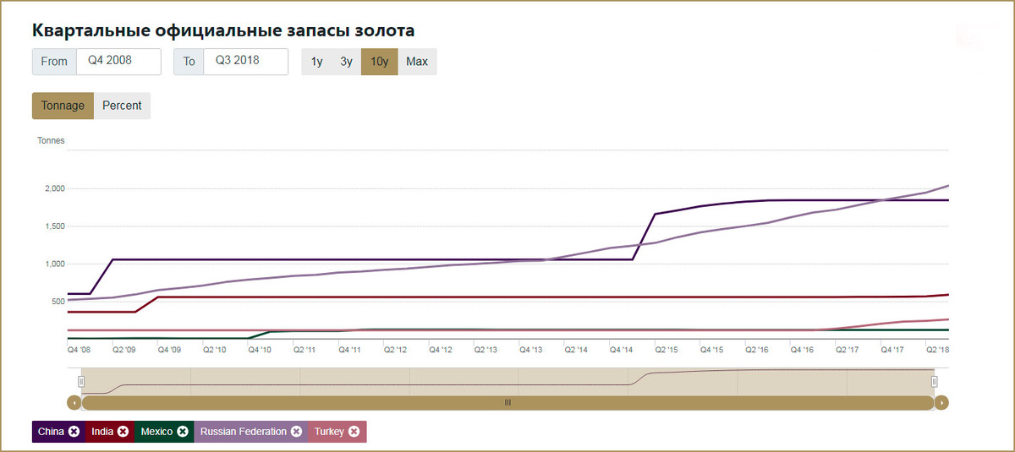The image size is (1015, 452).
Task: Click the Mexico legend label
Action: coord(156,432)
